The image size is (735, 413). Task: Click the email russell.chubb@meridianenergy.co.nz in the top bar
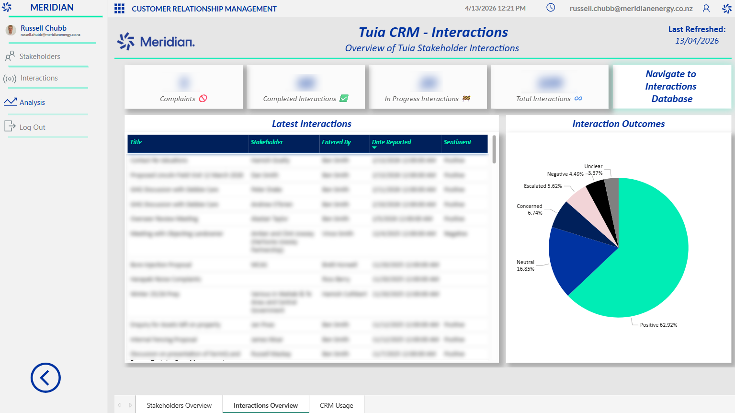631,8
